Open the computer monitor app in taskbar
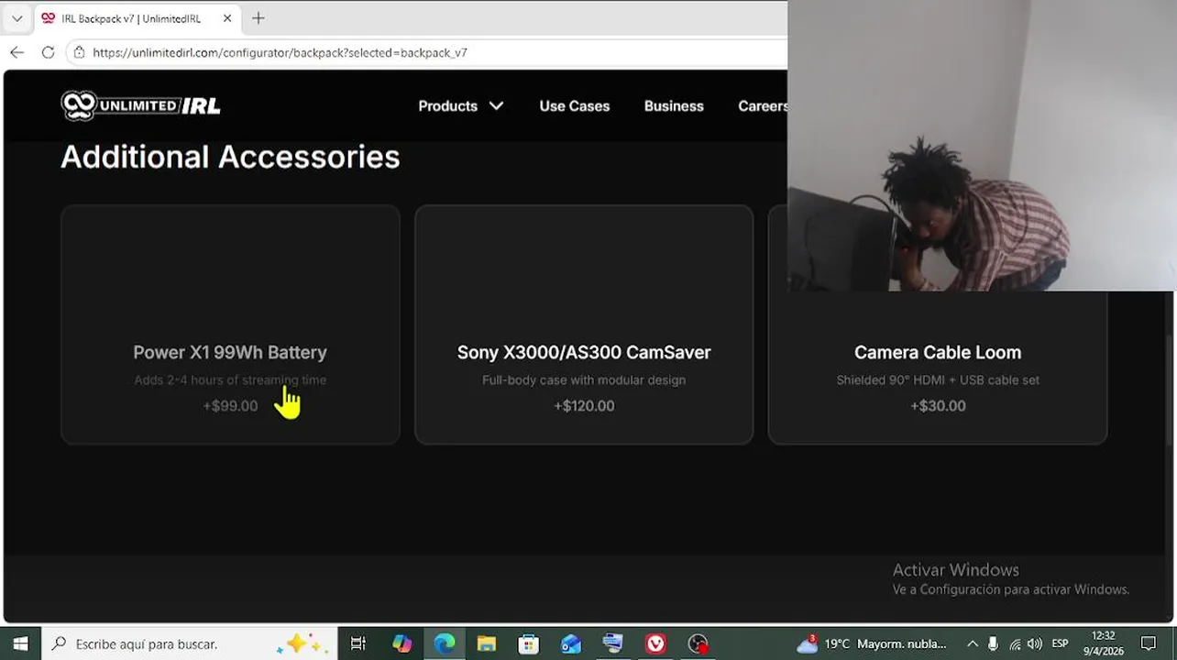 (x=613, y=643)
